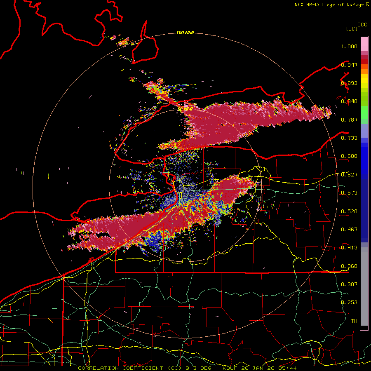Click the KBUF station identifier
Viewport: 371px width, 371px height.
pos(231,368)
